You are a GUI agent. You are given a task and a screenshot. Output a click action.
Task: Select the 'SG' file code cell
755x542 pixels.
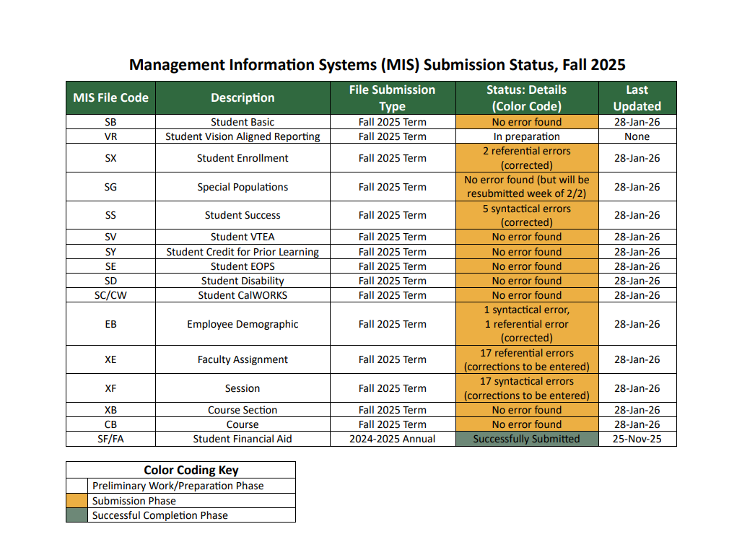[x=110, y=187]
